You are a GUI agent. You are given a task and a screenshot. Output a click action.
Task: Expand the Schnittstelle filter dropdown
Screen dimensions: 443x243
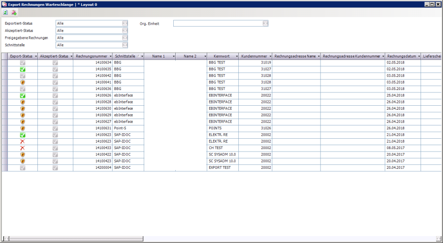pos(125,45)
